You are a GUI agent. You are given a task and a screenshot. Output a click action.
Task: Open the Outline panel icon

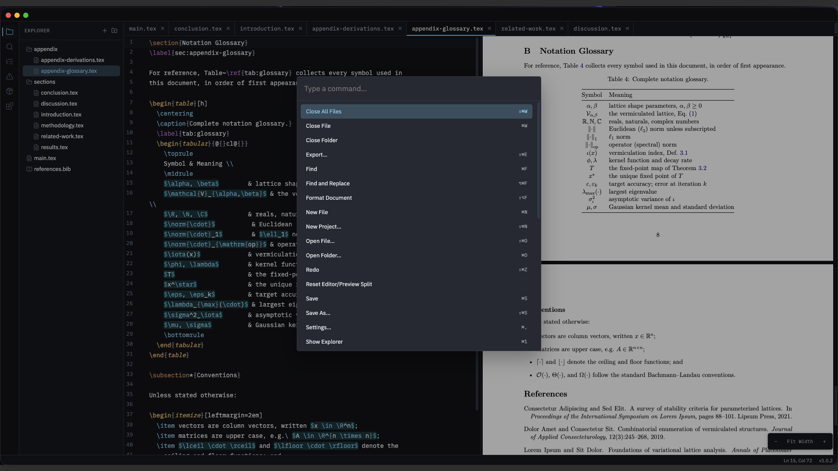[x=10, y=61]
